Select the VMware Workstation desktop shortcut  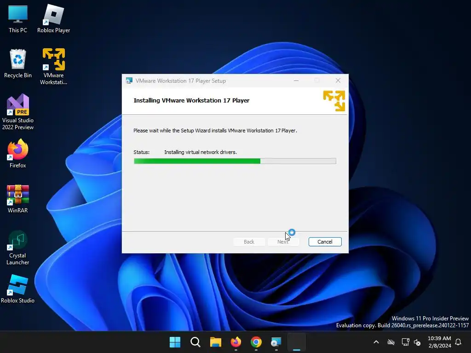(x=53, y=67)
